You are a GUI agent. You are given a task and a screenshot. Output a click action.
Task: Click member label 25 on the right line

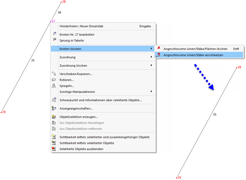pyautogui.click(x=215, y=114)
